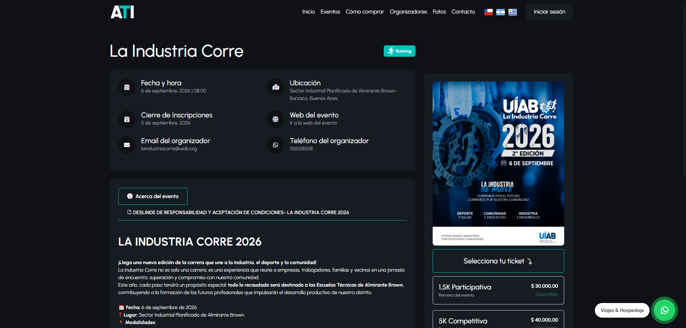Click the globe icon beside Web del evento
686x328 pixels.
[x=275, y=119]
